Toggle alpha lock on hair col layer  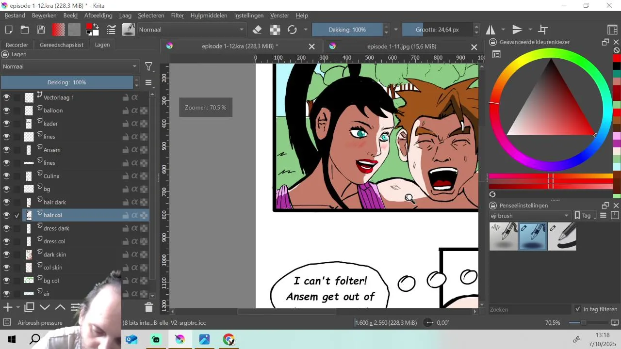[x=134, y=215]
